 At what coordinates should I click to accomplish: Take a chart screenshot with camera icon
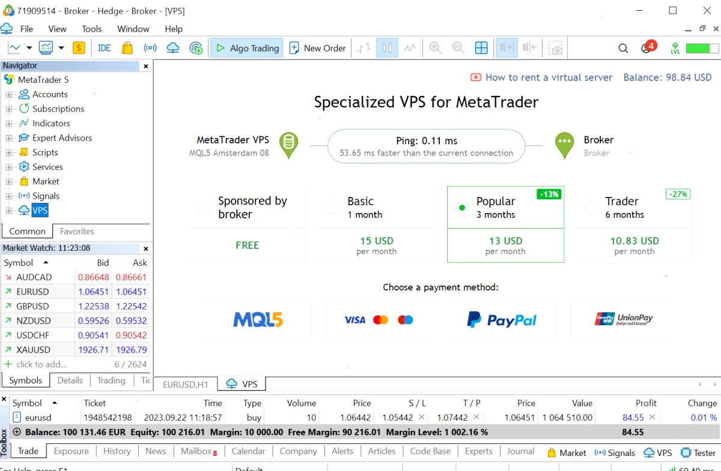pos(557,48)
